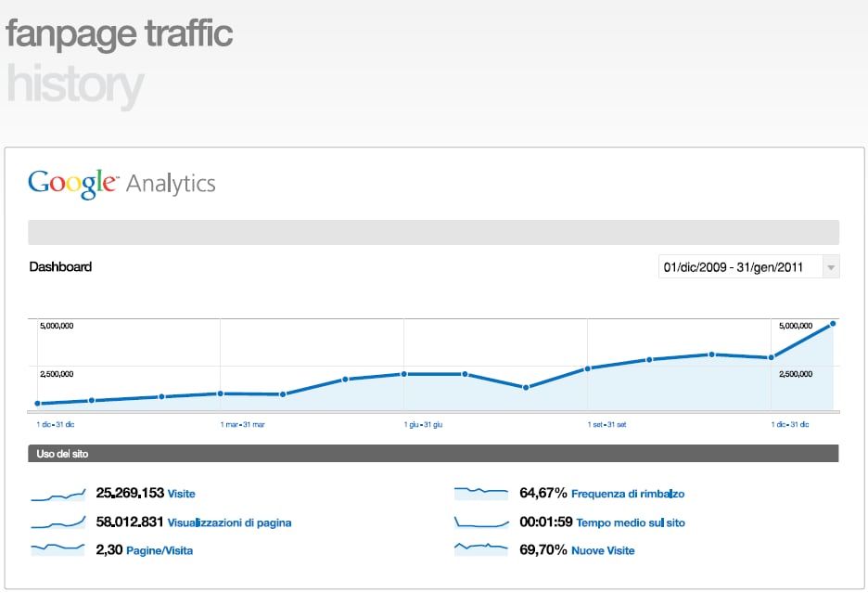Open Tempo medio sul sito link
The image size is (868, 593).
(x=631, y=522)
